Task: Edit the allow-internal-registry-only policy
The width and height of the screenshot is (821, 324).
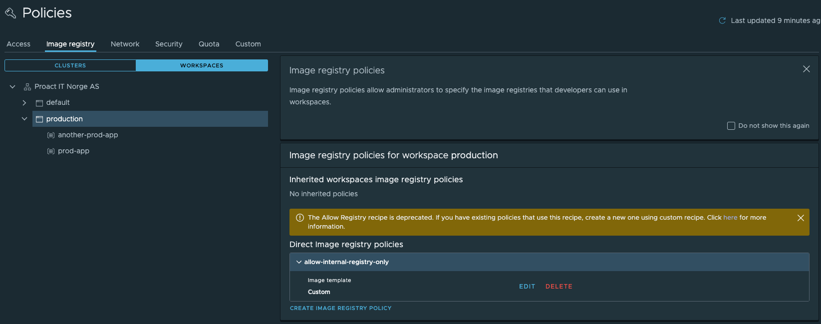Action: 527,287
